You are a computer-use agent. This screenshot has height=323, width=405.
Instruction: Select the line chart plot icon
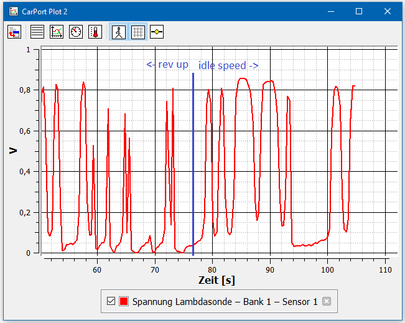(x=57, y=32)
